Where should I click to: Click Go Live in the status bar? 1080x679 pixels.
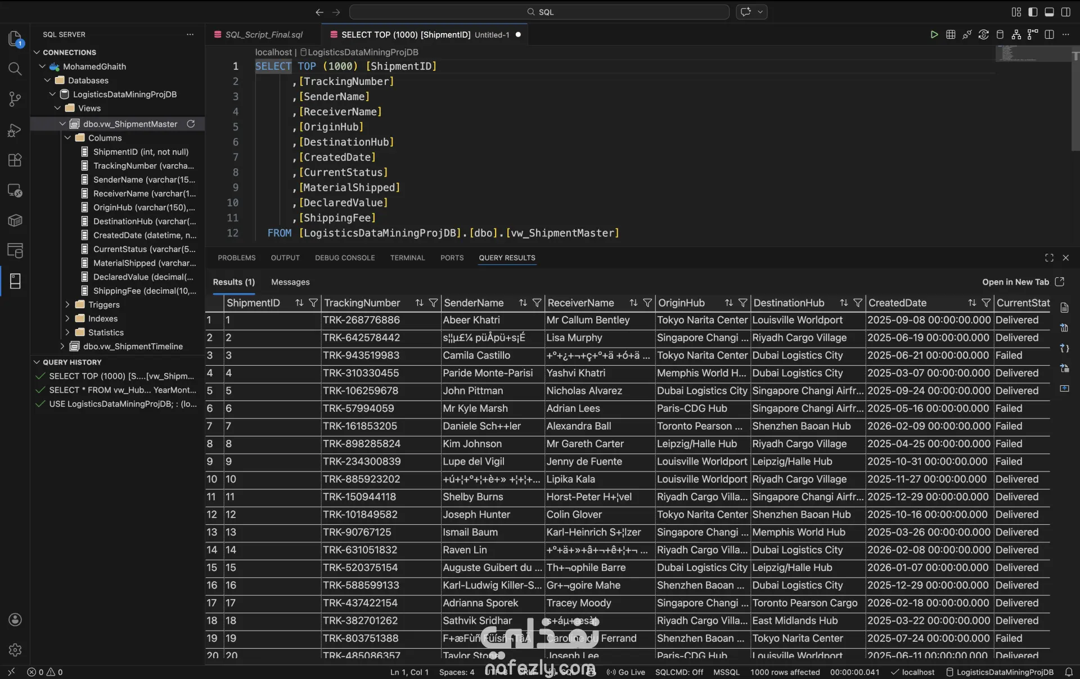pyautogui.click(x=625, y=672)
